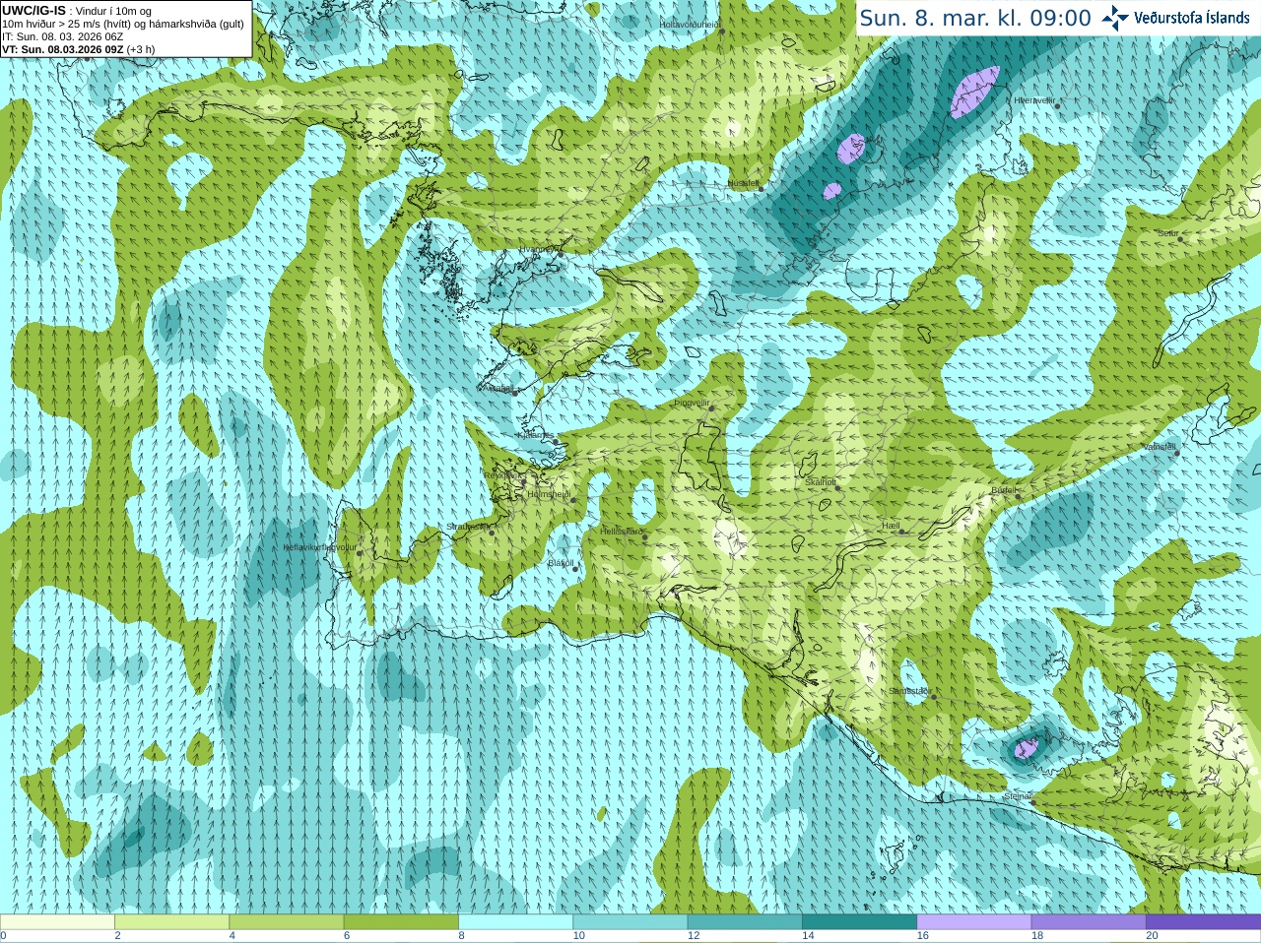The height and width of the screenshot is (943, 1261).
Task: Click the Straumsvík station label
Action: 468,527
